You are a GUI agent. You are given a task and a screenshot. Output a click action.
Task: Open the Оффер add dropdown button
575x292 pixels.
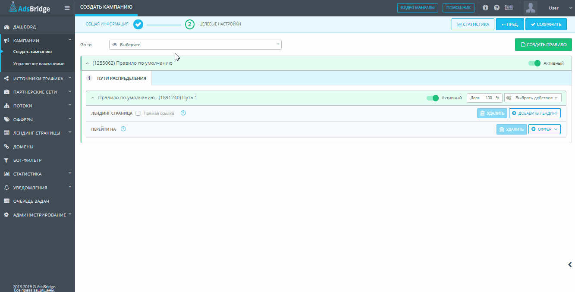[544, 129]
